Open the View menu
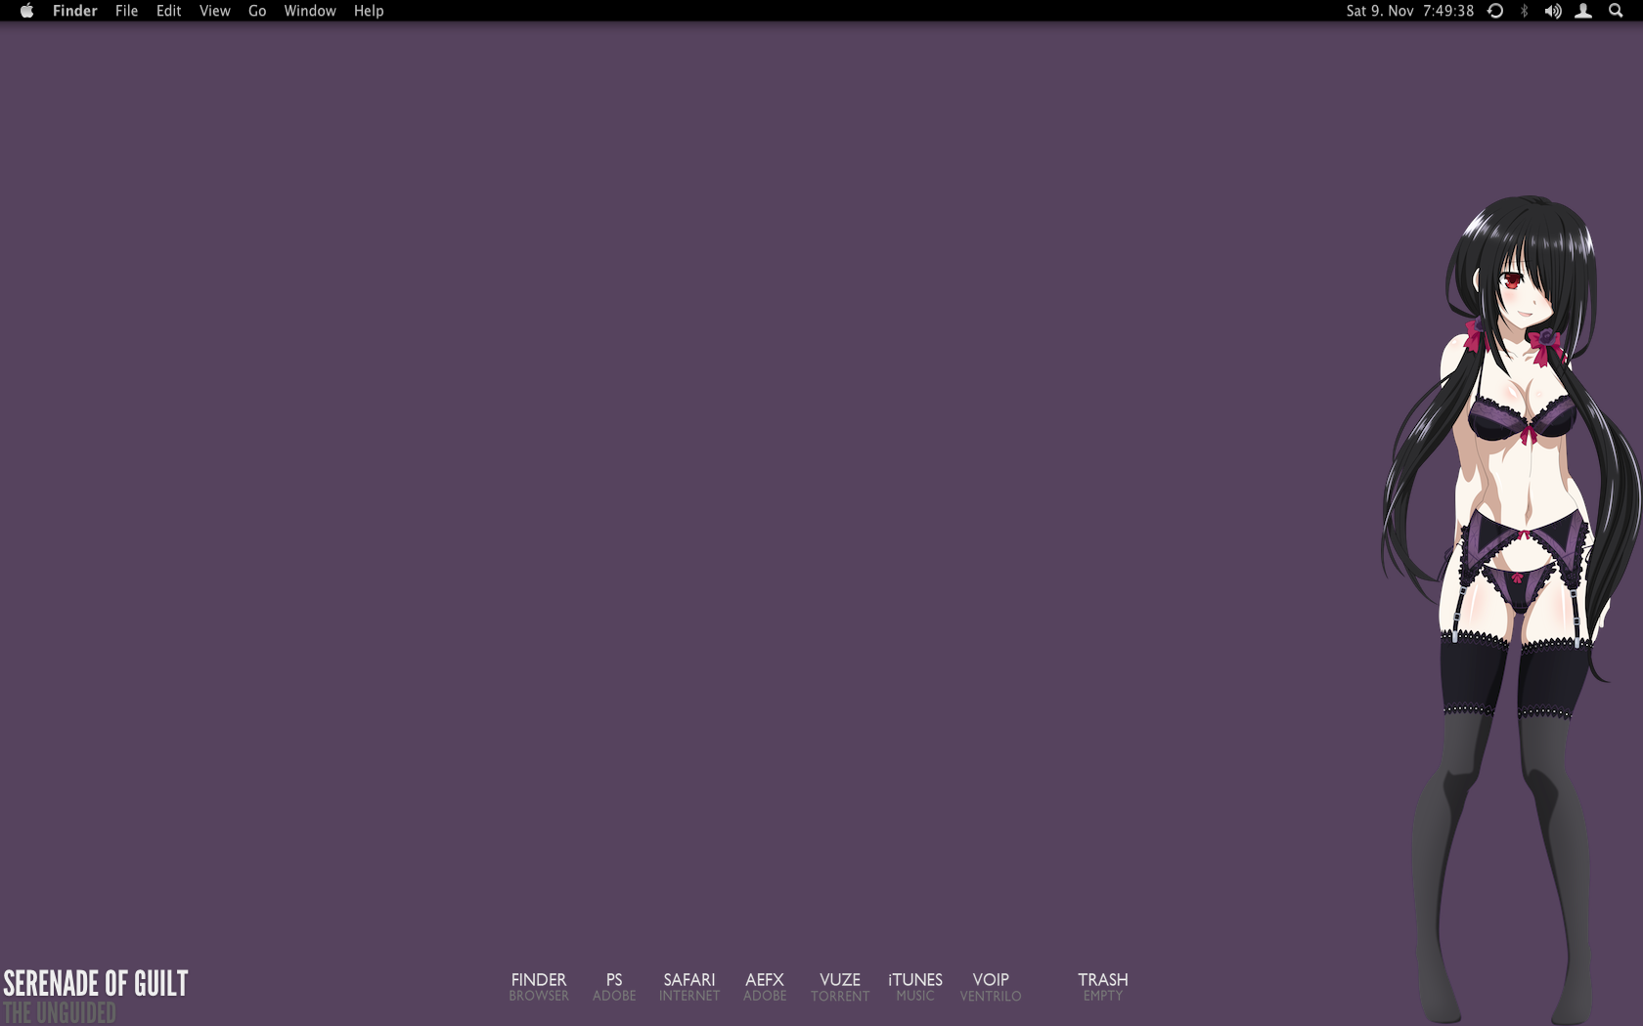The width and height of the screenshot is (1643, 1026). pos(214,11)
